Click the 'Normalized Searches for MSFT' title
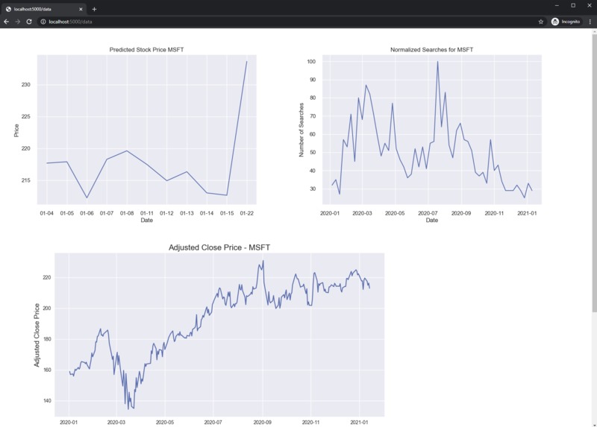 (432, 50)
